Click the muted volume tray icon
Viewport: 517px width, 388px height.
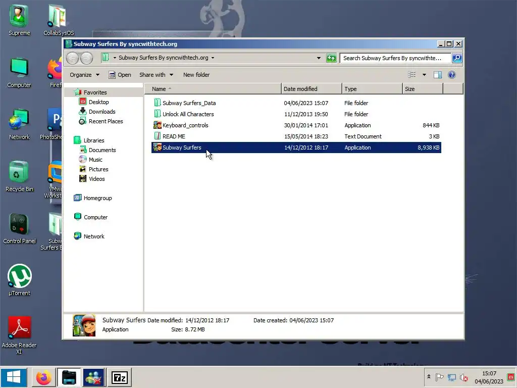pyautogui.click(x=464, y=377)
